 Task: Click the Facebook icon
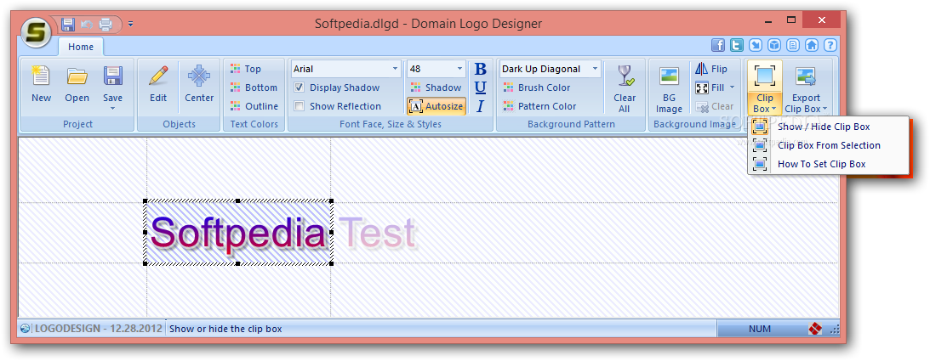click(x=718, y=45)
